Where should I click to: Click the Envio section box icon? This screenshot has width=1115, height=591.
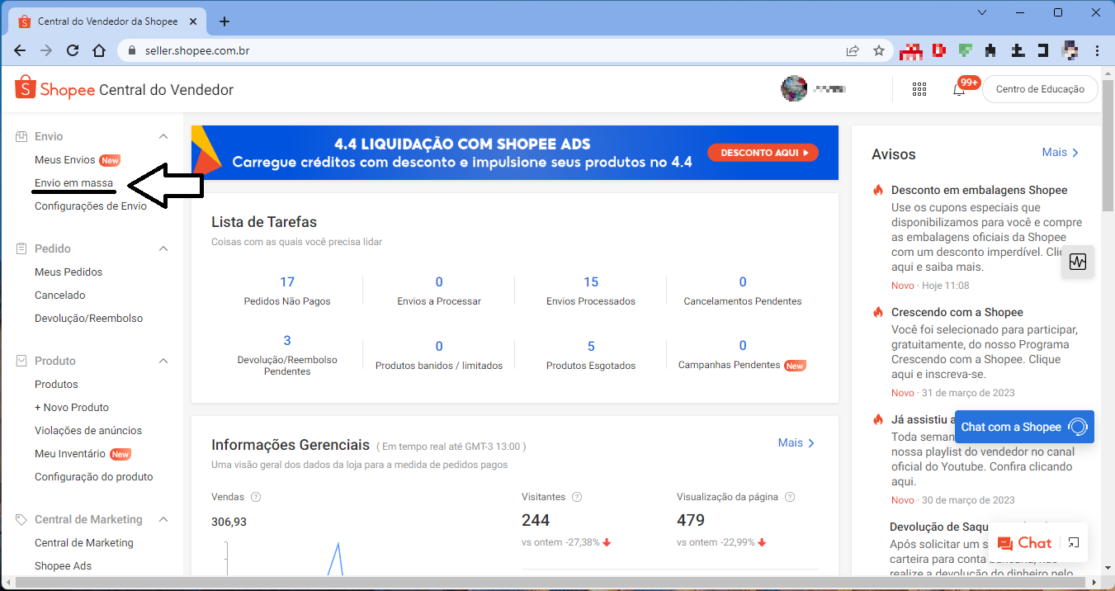click(22, 136)
